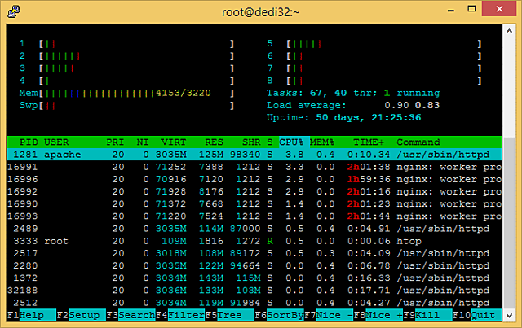Click the vertical scrollbar thumb
Viewport: 522px width, 328px height.
[x=509, y=223]
